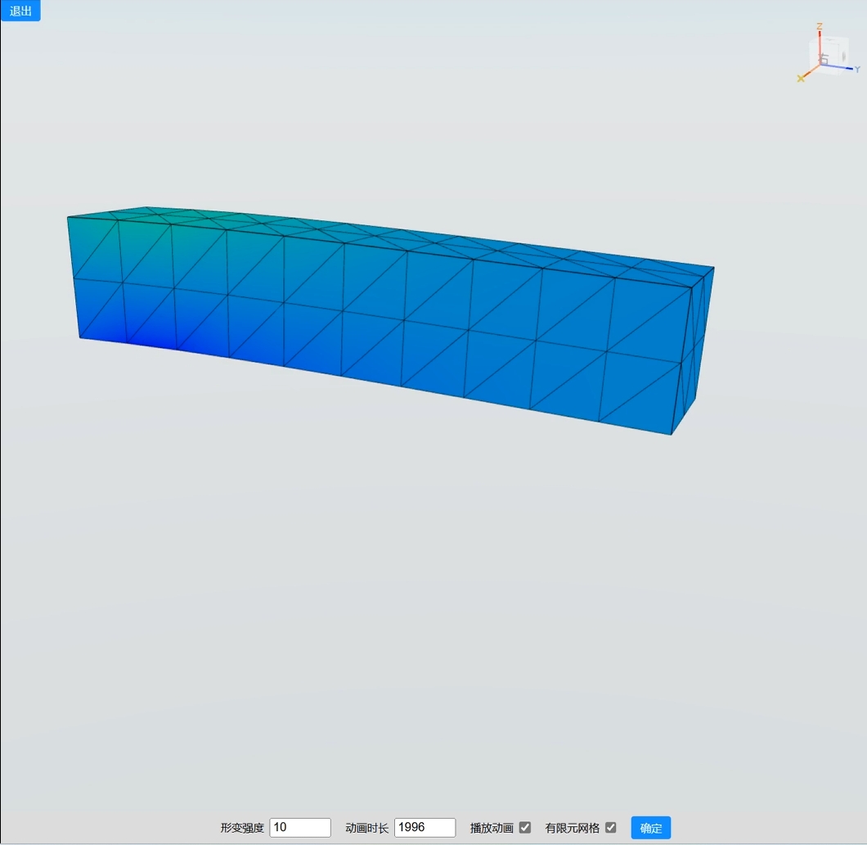Click the 退出 exit button
867x845 pixels.
(20, 11)
